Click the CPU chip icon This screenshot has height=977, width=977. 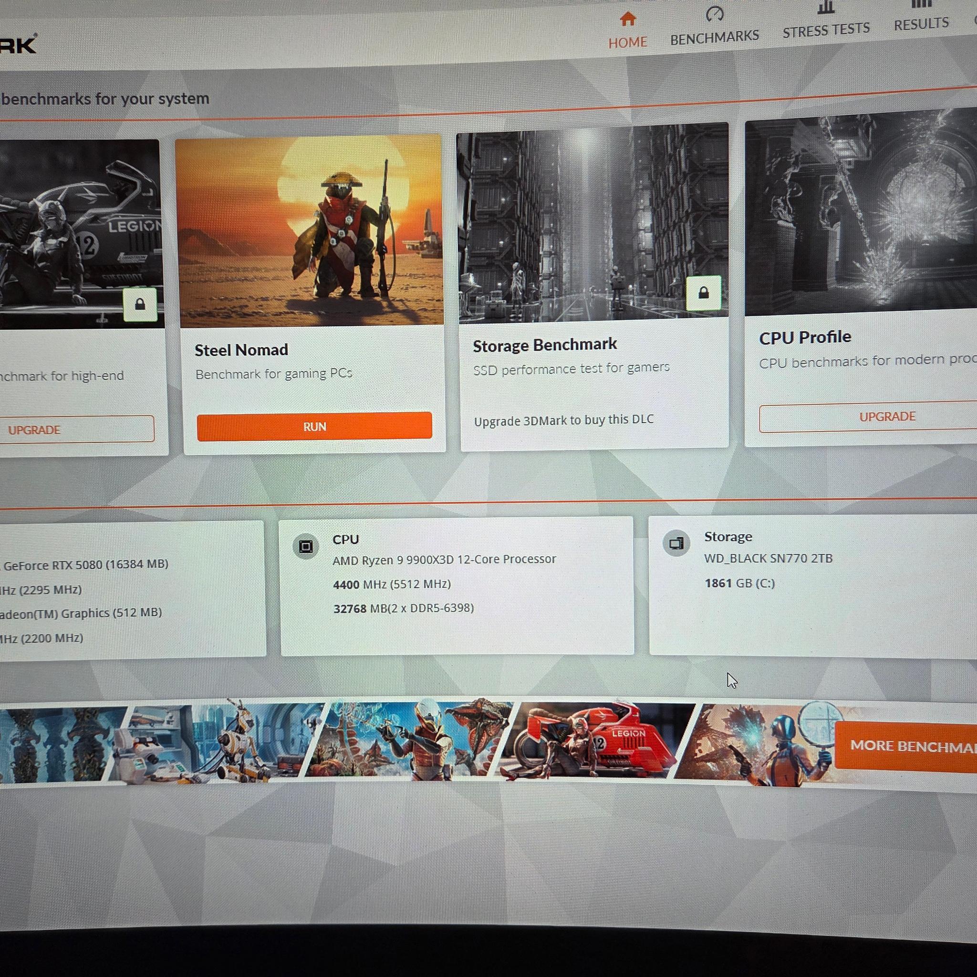click(x=305, y=547)
